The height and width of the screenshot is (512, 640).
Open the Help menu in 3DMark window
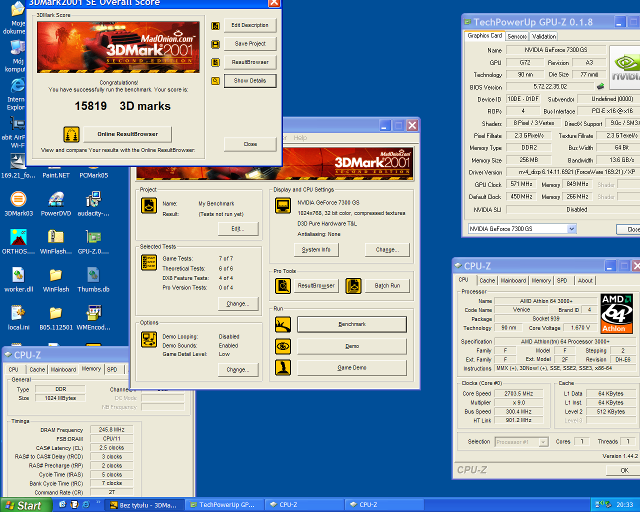point(300,138)
